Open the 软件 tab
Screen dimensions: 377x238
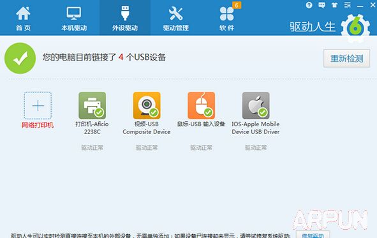click(226, 19)
